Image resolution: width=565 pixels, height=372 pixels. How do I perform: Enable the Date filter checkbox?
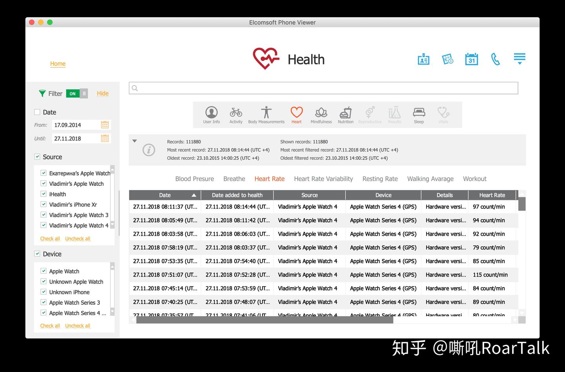click(x=37, y=112)
